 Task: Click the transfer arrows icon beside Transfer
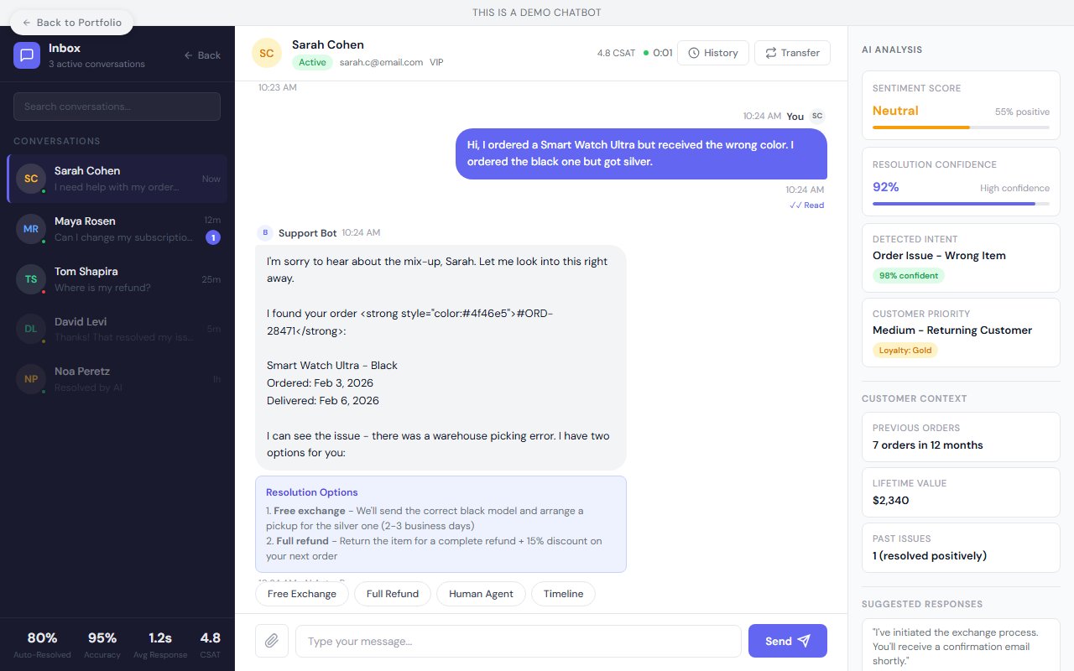(x=770, y=53)
